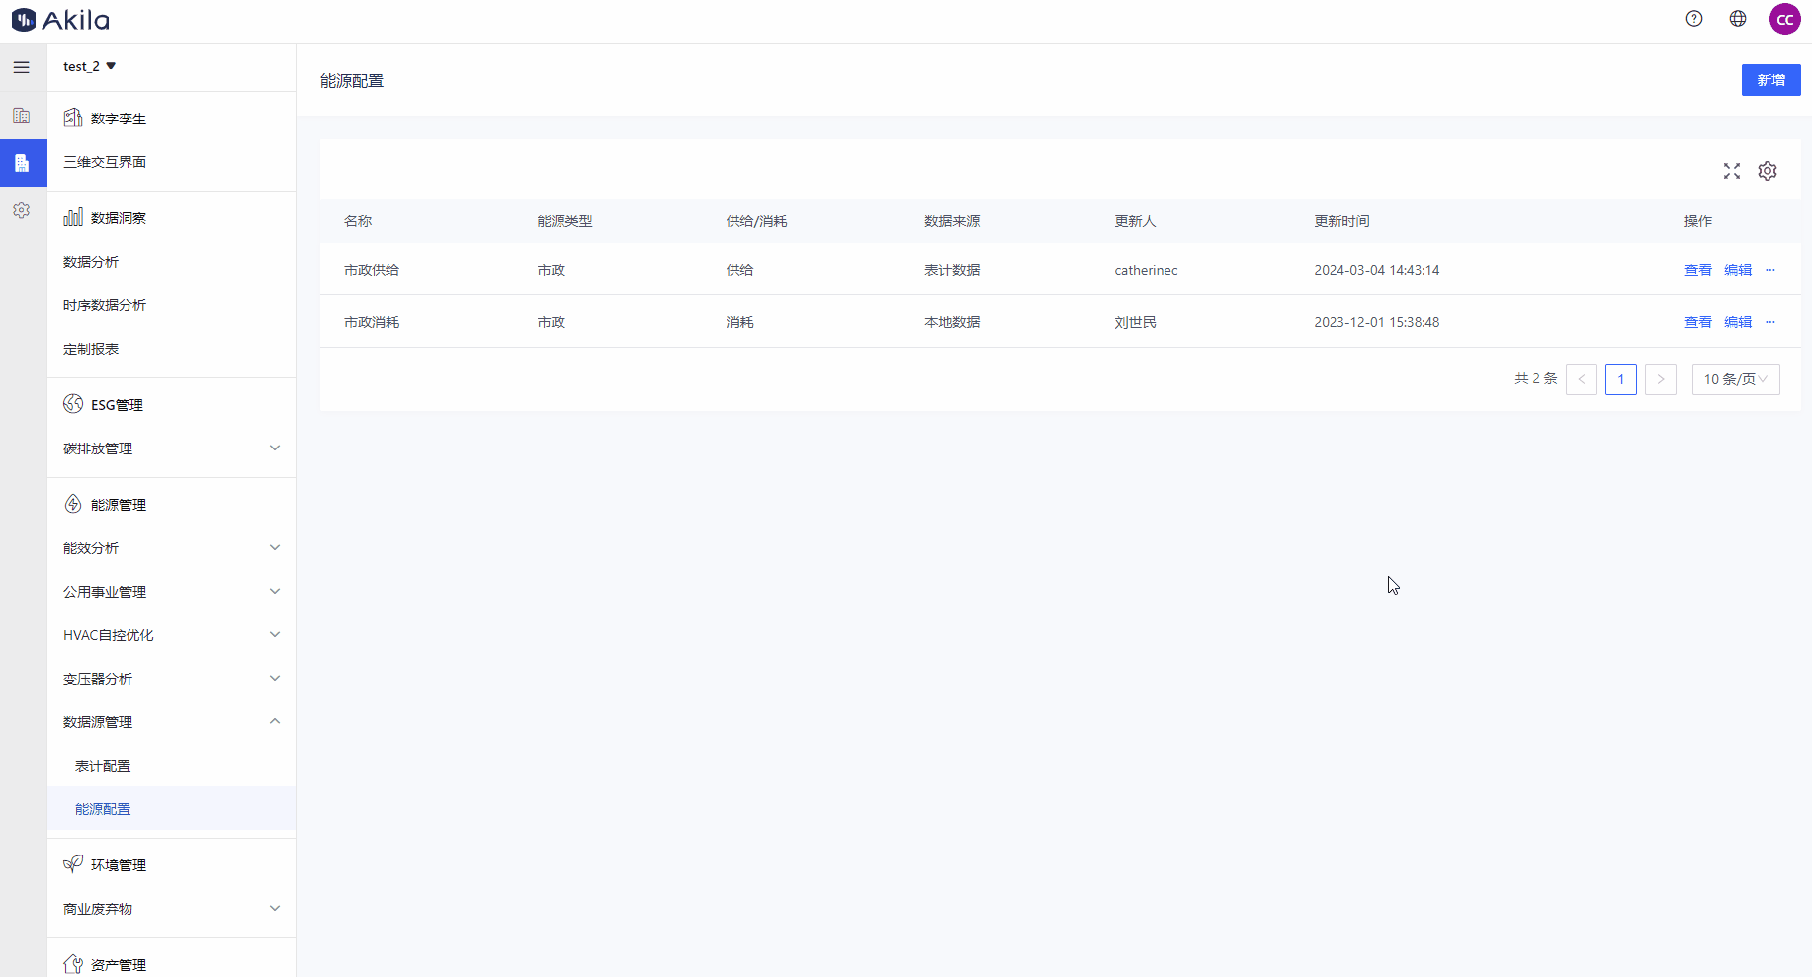Image resolution: width=1812 pixels, height=977 pixels.
Task: Click the 数据洞察 bar chart icon
Action: [73, 217]
